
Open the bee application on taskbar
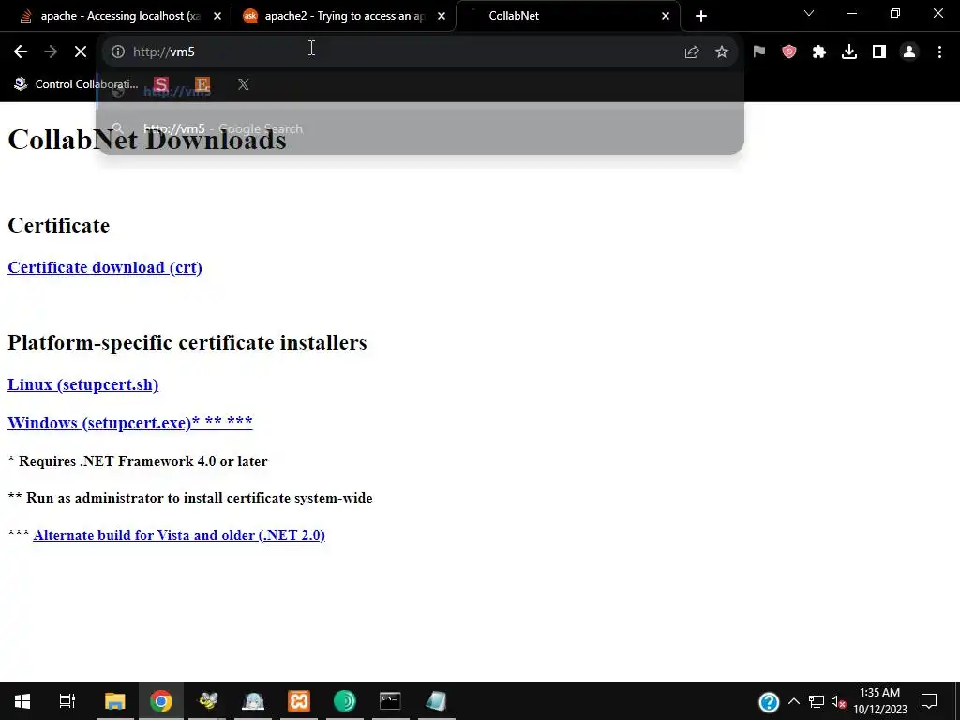pos(207,701)
